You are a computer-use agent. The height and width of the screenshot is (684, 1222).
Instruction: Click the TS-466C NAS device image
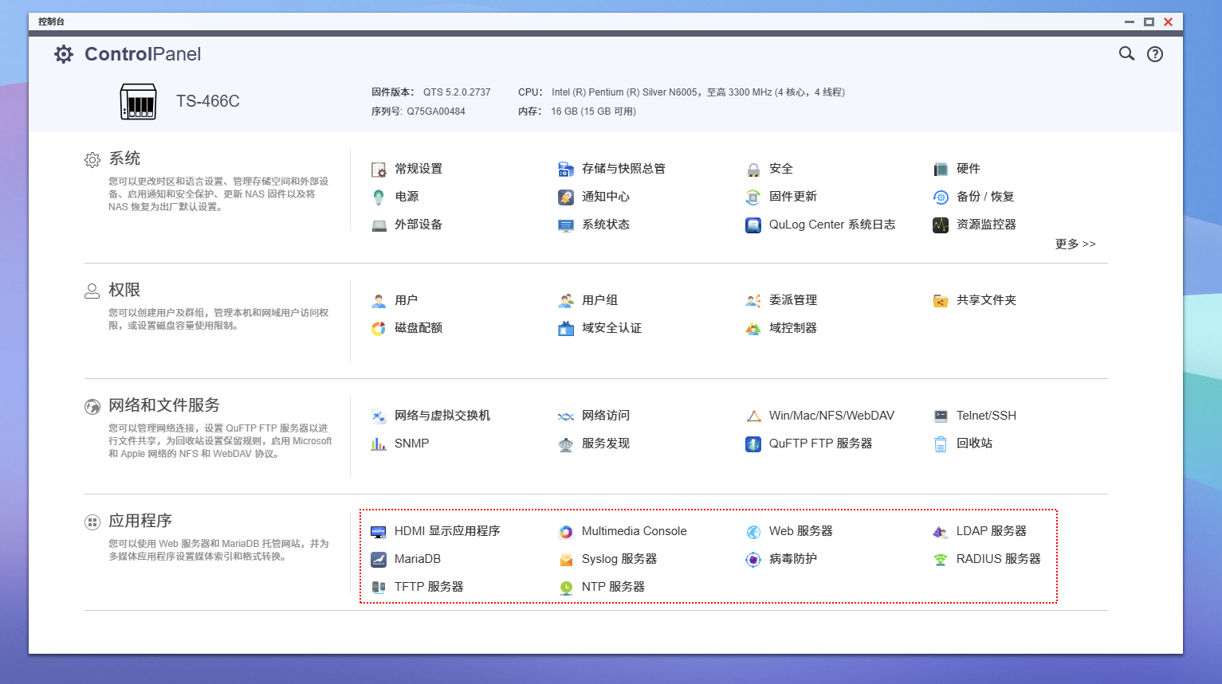point(138,101)
